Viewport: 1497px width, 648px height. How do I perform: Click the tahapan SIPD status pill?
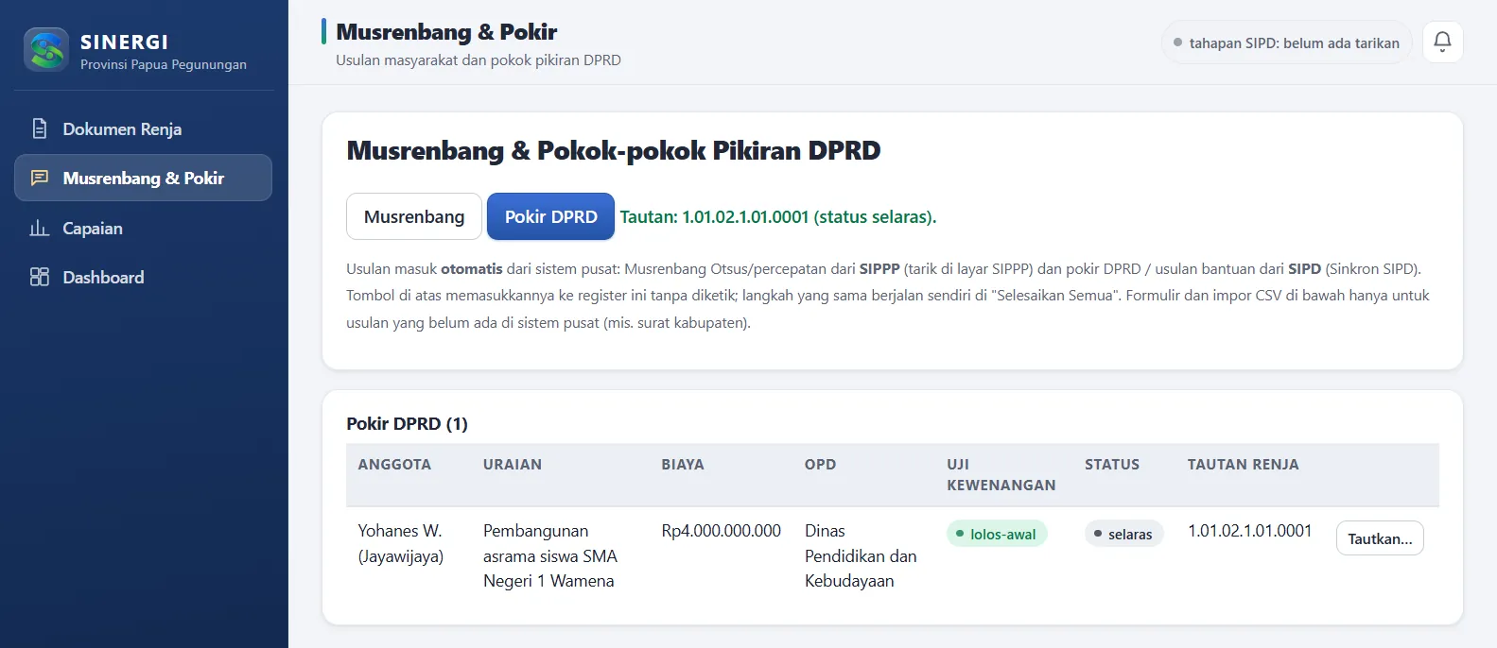coord(1286,43)
